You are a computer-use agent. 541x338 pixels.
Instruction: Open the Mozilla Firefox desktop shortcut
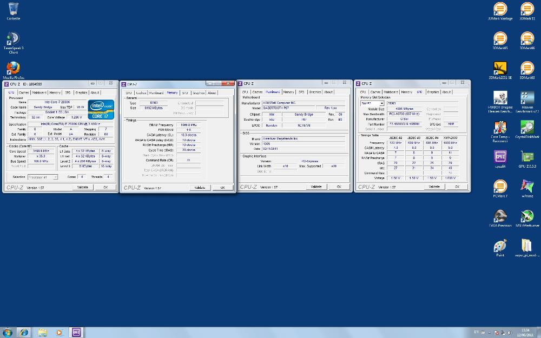(x=13, y=70)
